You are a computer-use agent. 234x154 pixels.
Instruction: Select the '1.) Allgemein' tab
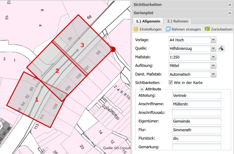pos(148,21)
